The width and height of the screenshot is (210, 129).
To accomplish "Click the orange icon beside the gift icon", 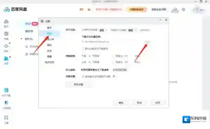I will pos(89,10).
